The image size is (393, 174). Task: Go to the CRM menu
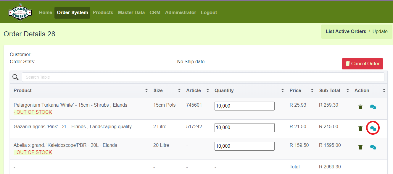tap(155, 13)
